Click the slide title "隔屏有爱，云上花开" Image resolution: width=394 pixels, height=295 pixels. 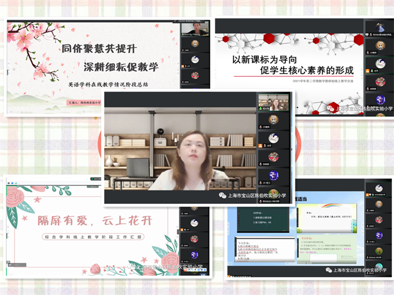[95, 221]
